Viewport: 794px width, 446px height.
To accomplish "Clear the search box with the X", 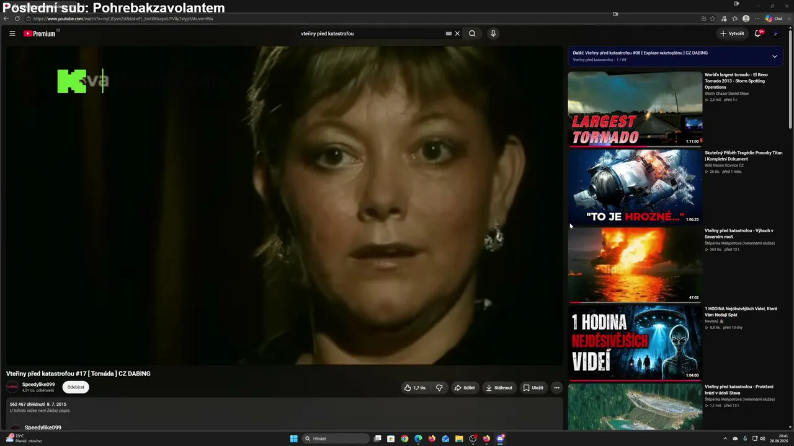I will 457,33.
